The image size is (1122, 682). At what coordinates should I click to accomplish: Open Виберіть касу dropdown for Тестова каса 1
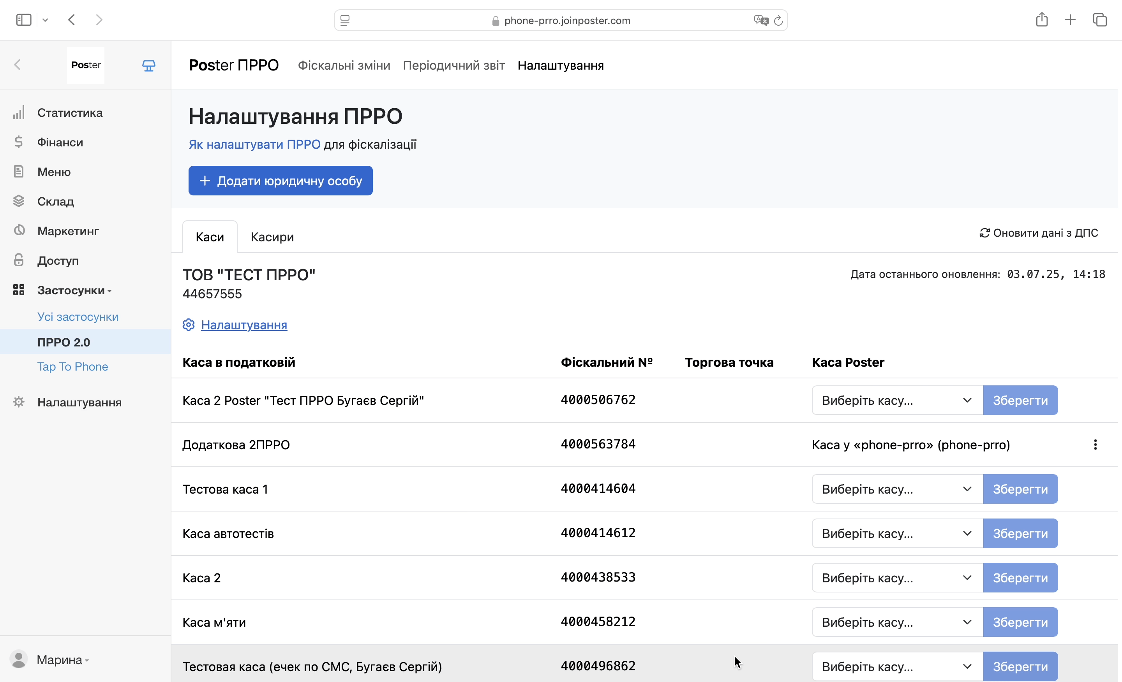(897, 489)
